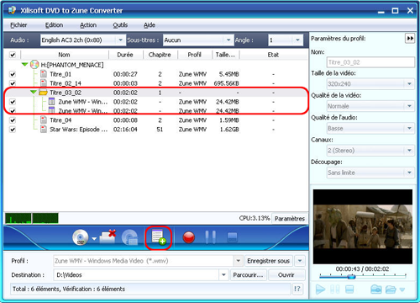
Task: Sort list by Durée column header
Action: pos(125,55)
